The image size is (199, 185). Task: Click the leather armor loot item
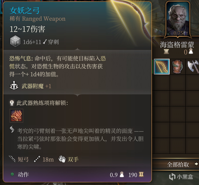click(x=178, y=67)
